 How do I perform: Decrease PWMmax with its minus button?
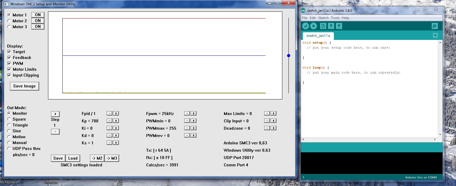tap(187, 128)
